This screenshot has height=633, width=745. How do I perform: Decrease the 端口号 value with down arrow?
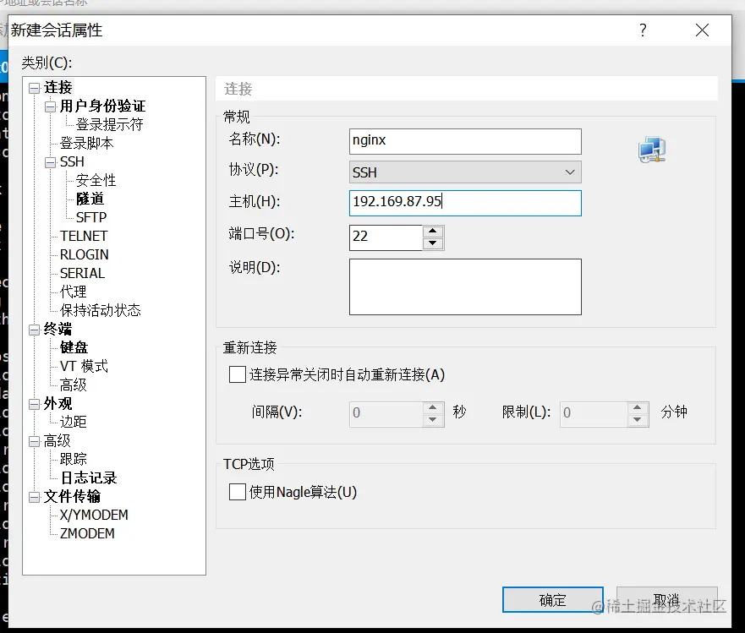click(x=433, y=243)
